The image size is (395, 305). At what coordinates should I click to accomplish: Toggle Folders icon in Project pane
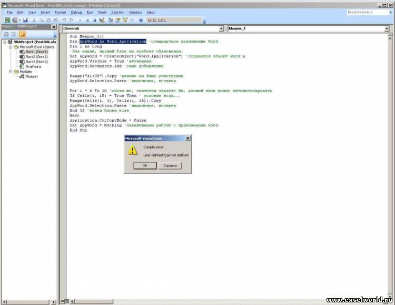pyautogui.click(x=22, y=34)
